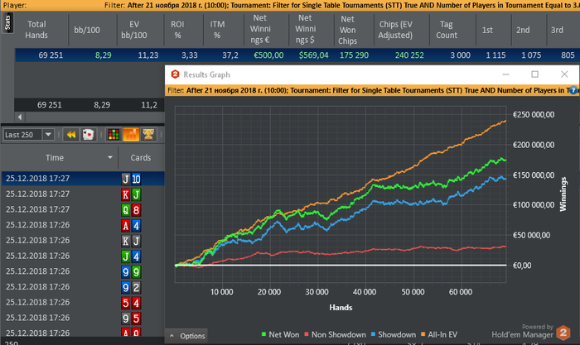Click the 3,33 ROI percent cell
This screenshot has height=345, width=580.
click(190, 55)
